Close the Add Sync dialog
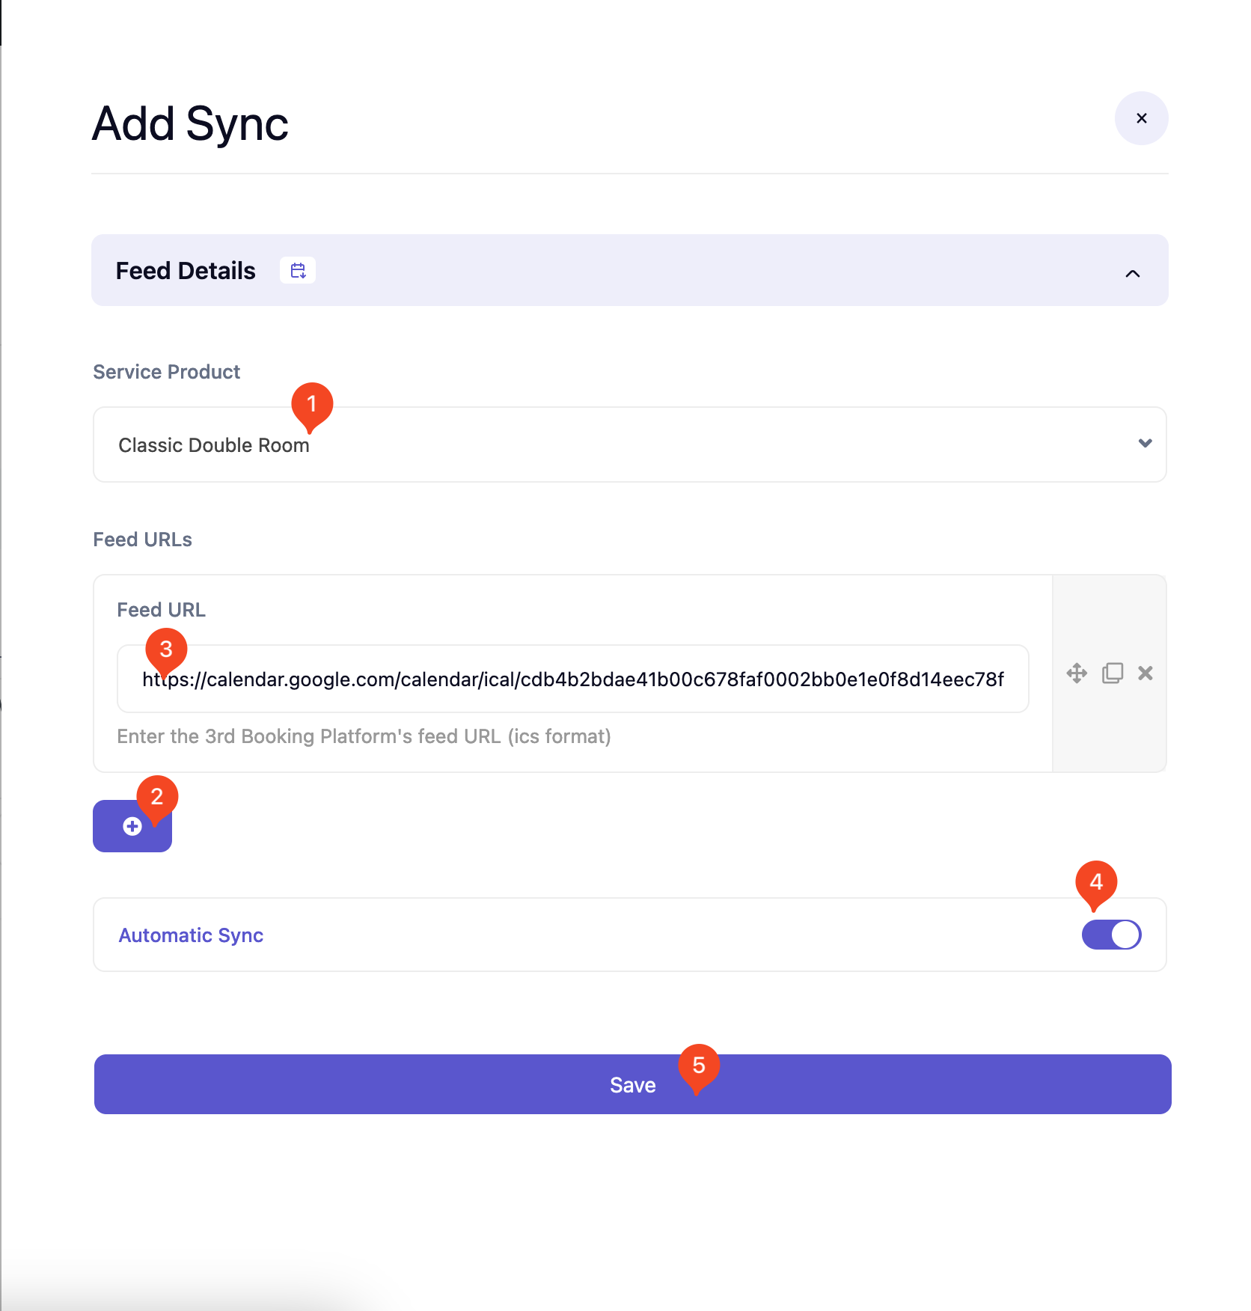 click(1141, 118)
